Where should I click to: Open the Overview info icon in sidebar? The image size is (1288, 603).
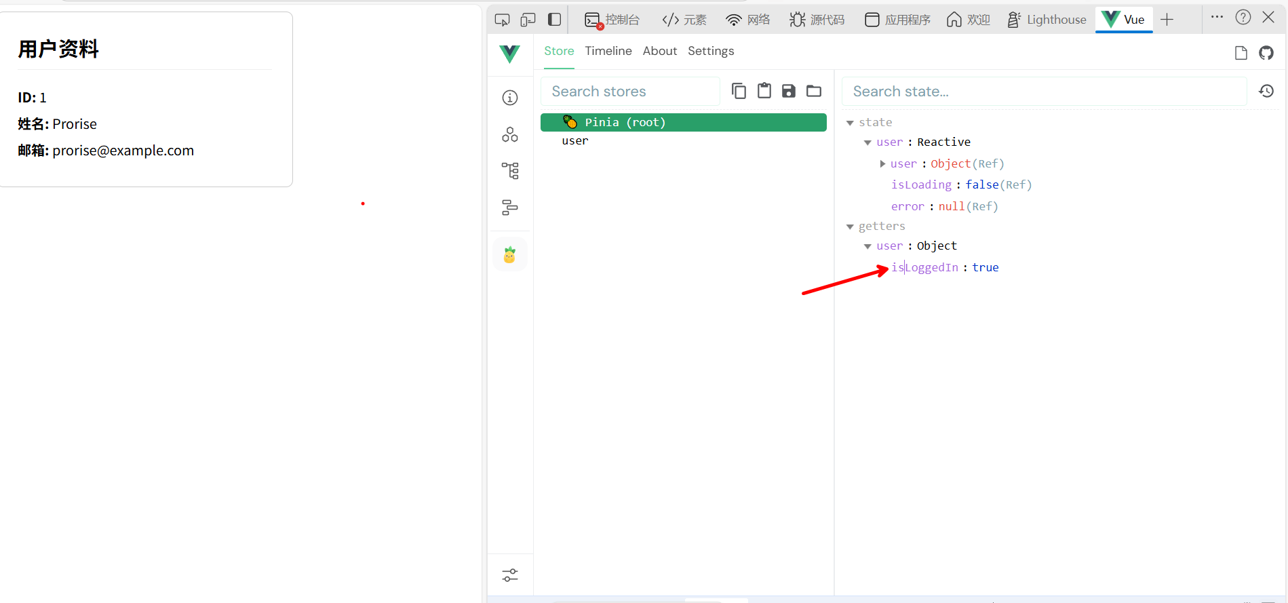point(509,98)
